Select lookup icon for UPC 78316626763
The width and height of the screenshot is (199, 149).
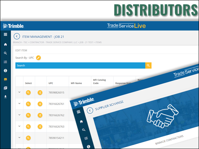pos(28,126)
